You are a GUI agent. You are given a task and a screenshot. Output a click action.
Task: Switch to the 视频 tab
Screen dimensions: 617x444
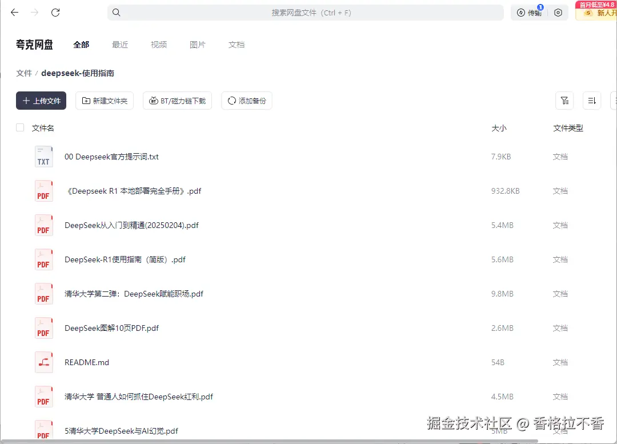158,44
